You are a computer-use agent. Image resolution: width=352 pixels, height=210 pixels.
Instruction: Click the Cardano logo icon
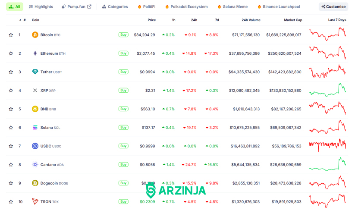point(35,165)
